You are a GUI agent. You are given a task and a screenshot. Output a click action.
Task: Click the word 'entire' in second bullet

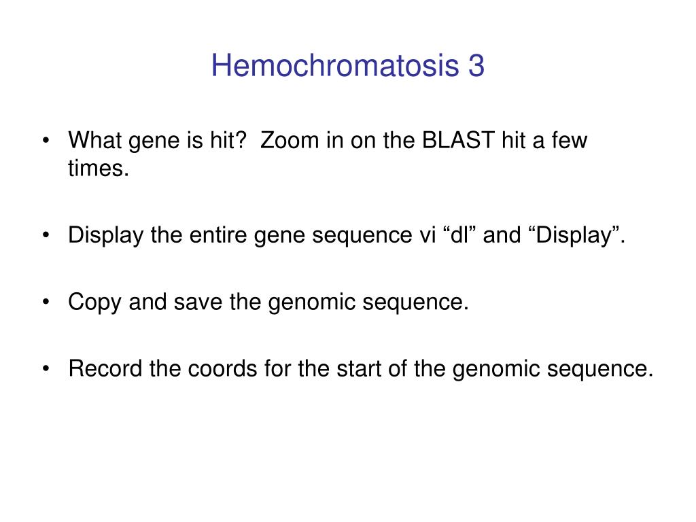coord(218,235)
